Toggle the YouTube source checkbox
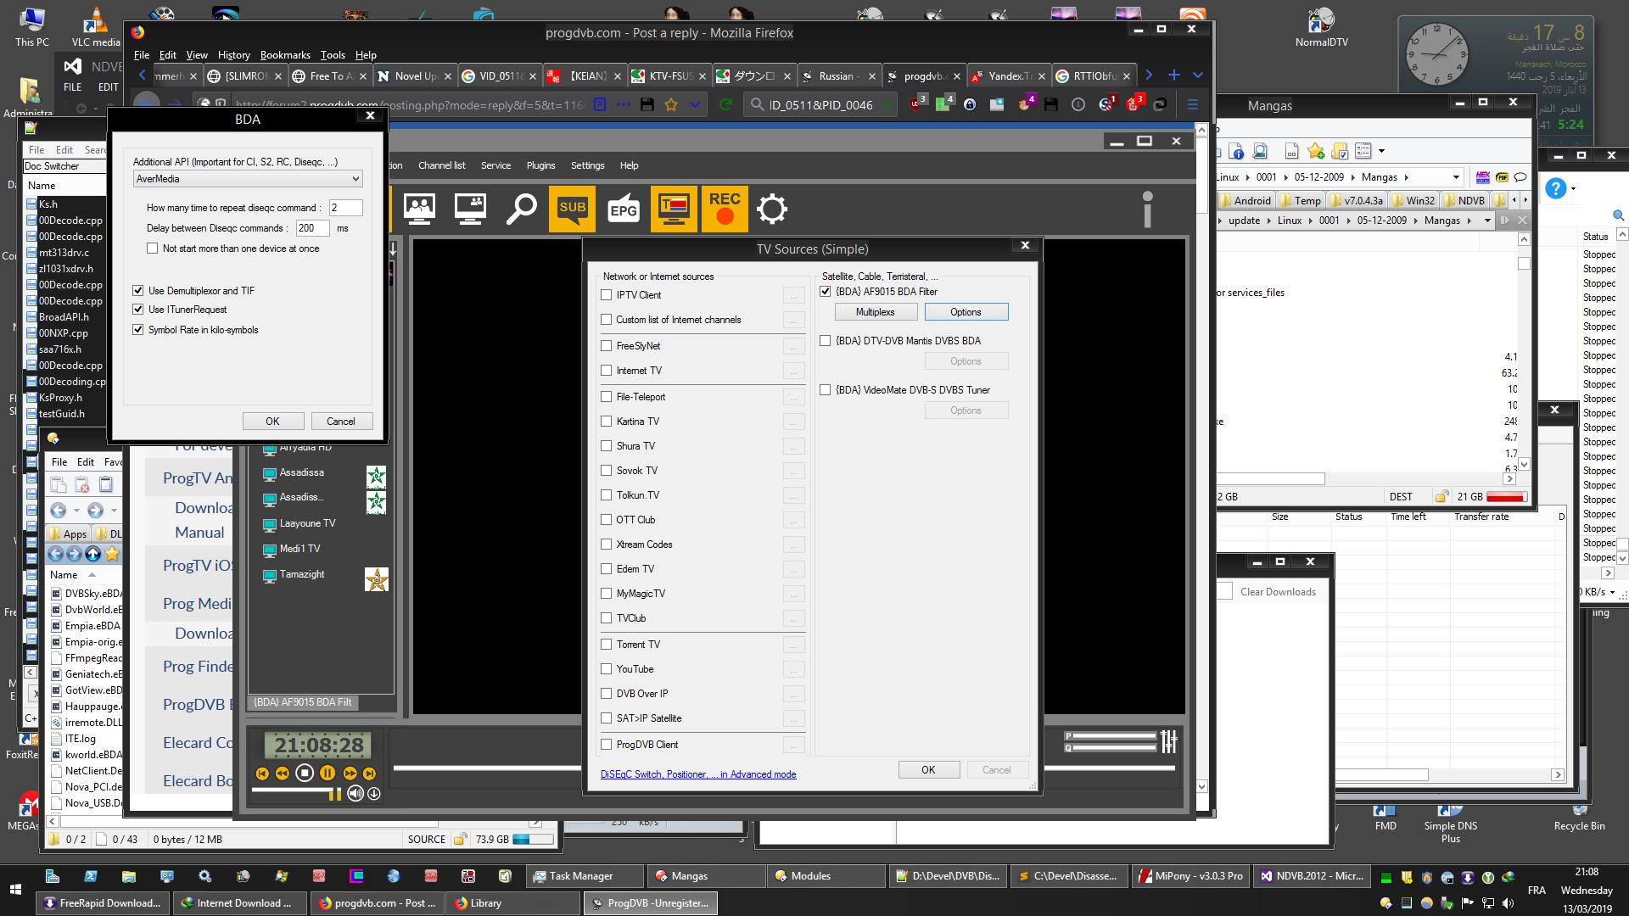Viewport: 1629px width, 916px height. [x=606, y=669]
